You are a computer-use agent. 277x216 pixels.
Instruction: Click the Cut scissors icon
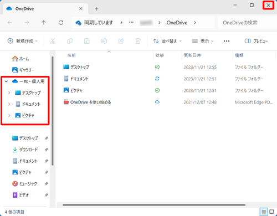53,41
